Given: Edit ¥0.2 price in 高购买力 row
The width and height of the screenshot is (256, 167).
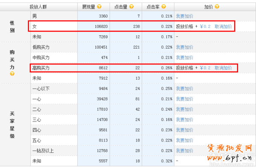Looking at the screenshot, I should pyautogui.click(x=205, y=68).
